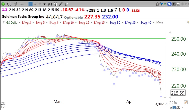Click the printer icon beside GS
Image resolution: width=189 pixels, height=110 pixels.
(15, 4)
